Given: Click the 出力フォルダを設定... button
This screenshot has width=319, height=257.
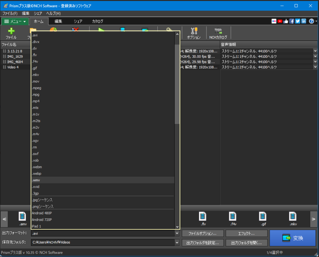Looking at the screenshot, I should point(203,243).
